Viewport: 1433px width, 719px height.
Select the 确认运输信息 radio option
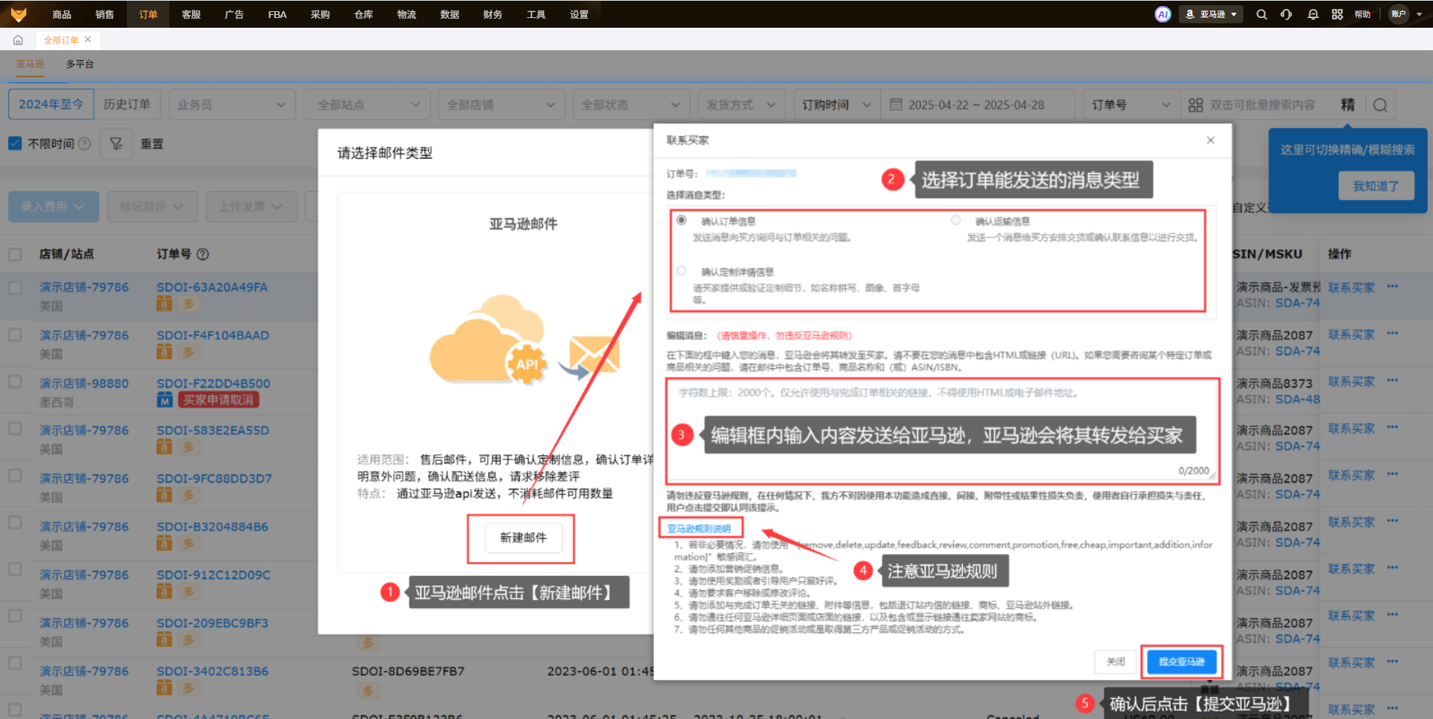[x=955, y=220]
